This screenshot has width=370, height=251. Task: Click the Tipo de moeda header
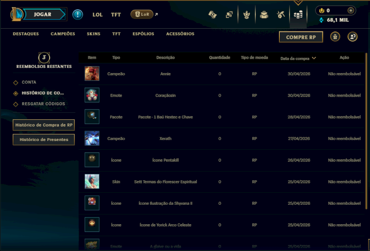254,57
